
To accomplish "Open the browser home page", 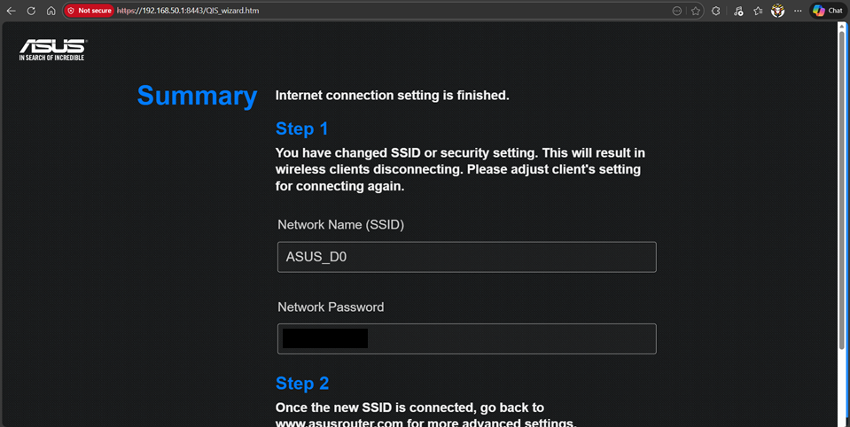I will pyautogui.click(x=51, y=11).
